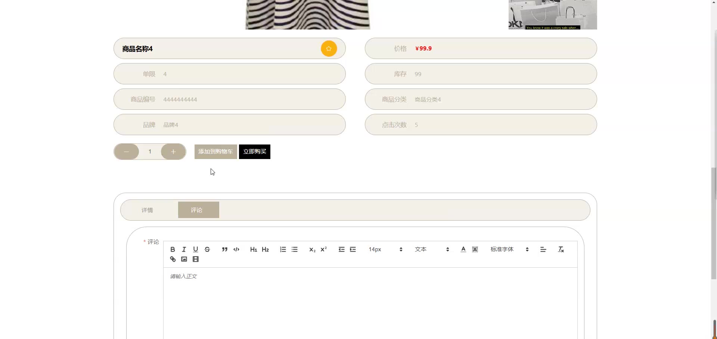Apply subscript formatting

(x=312, y=249)
